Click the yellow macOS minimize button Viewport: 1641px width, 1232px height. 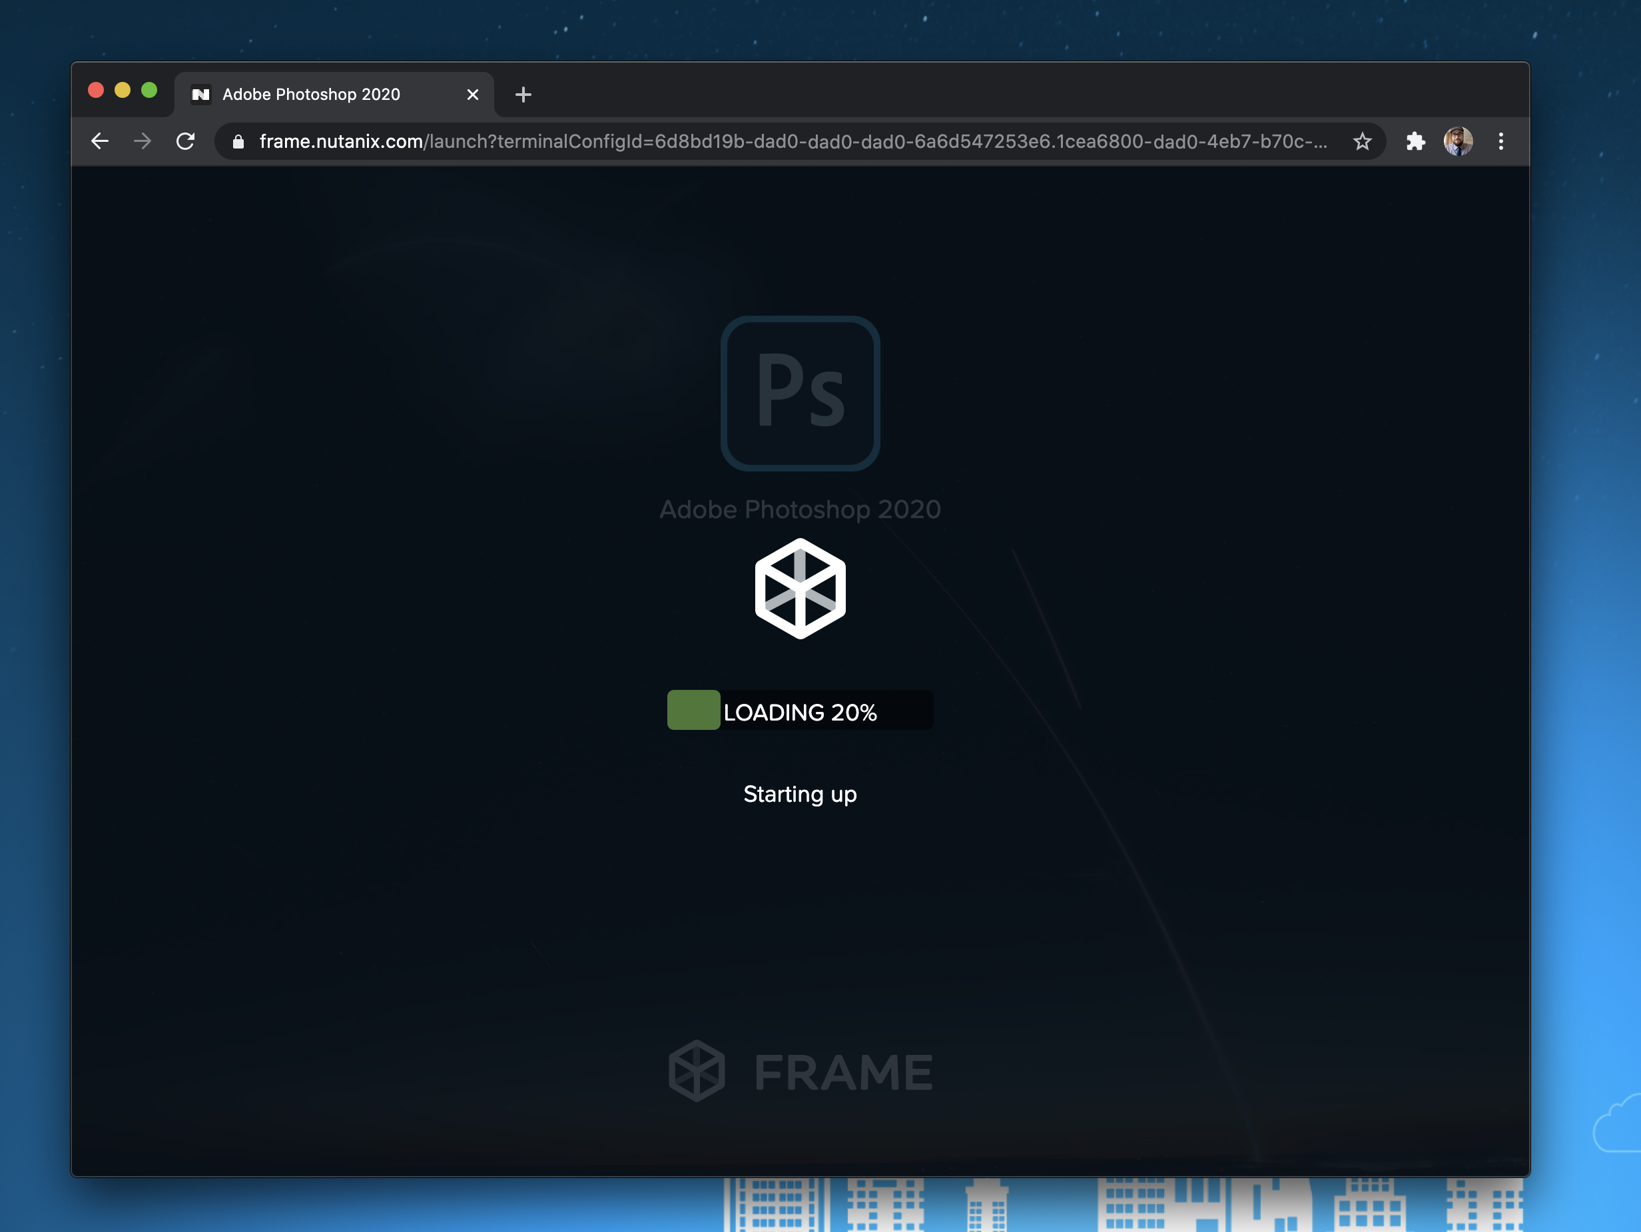point(123,91)
